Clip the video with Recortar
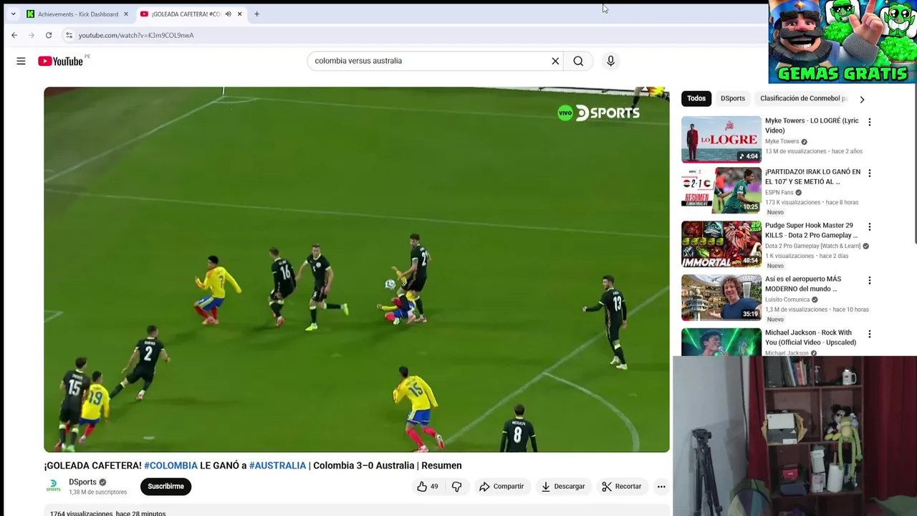Screen dimensions: 917x516 click(x=622, y=487)
